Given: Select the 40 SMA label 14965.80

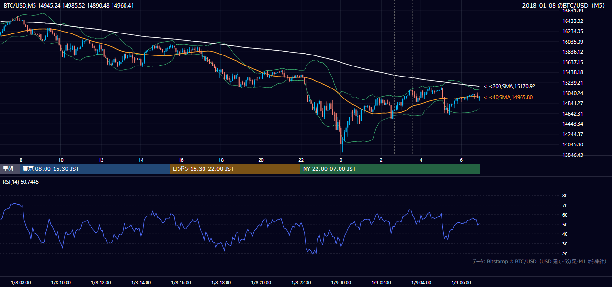Looking at the screenshot, I should point(508,97).
